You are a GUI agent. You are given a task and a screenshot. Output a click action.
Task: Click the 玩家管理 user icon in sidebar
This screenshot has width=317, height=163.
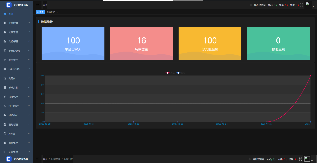(x=5, y=32)
